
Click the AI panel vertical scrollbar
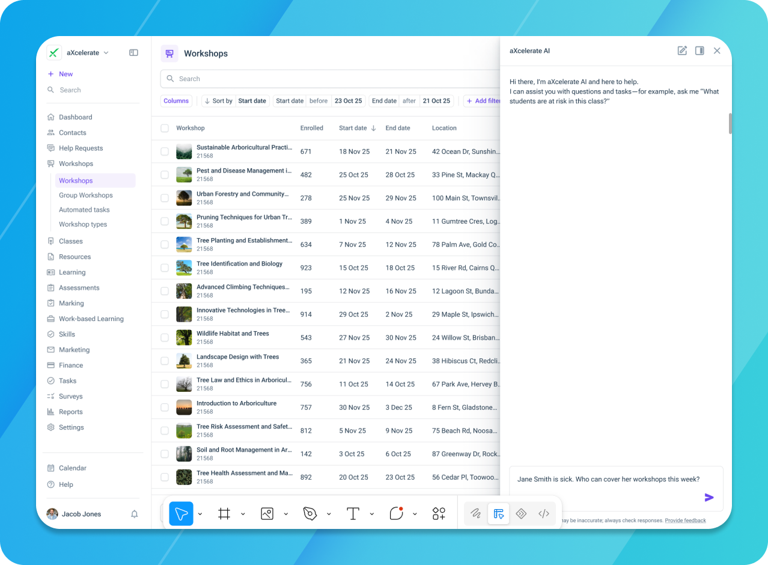730,123
